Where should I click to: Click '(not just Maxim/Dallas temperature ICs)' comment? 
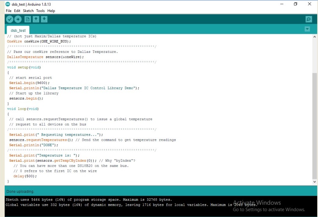point(51,36)
